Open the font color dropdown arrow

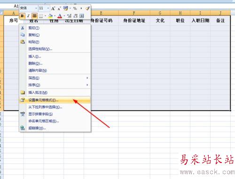click(x=64, y=16)
